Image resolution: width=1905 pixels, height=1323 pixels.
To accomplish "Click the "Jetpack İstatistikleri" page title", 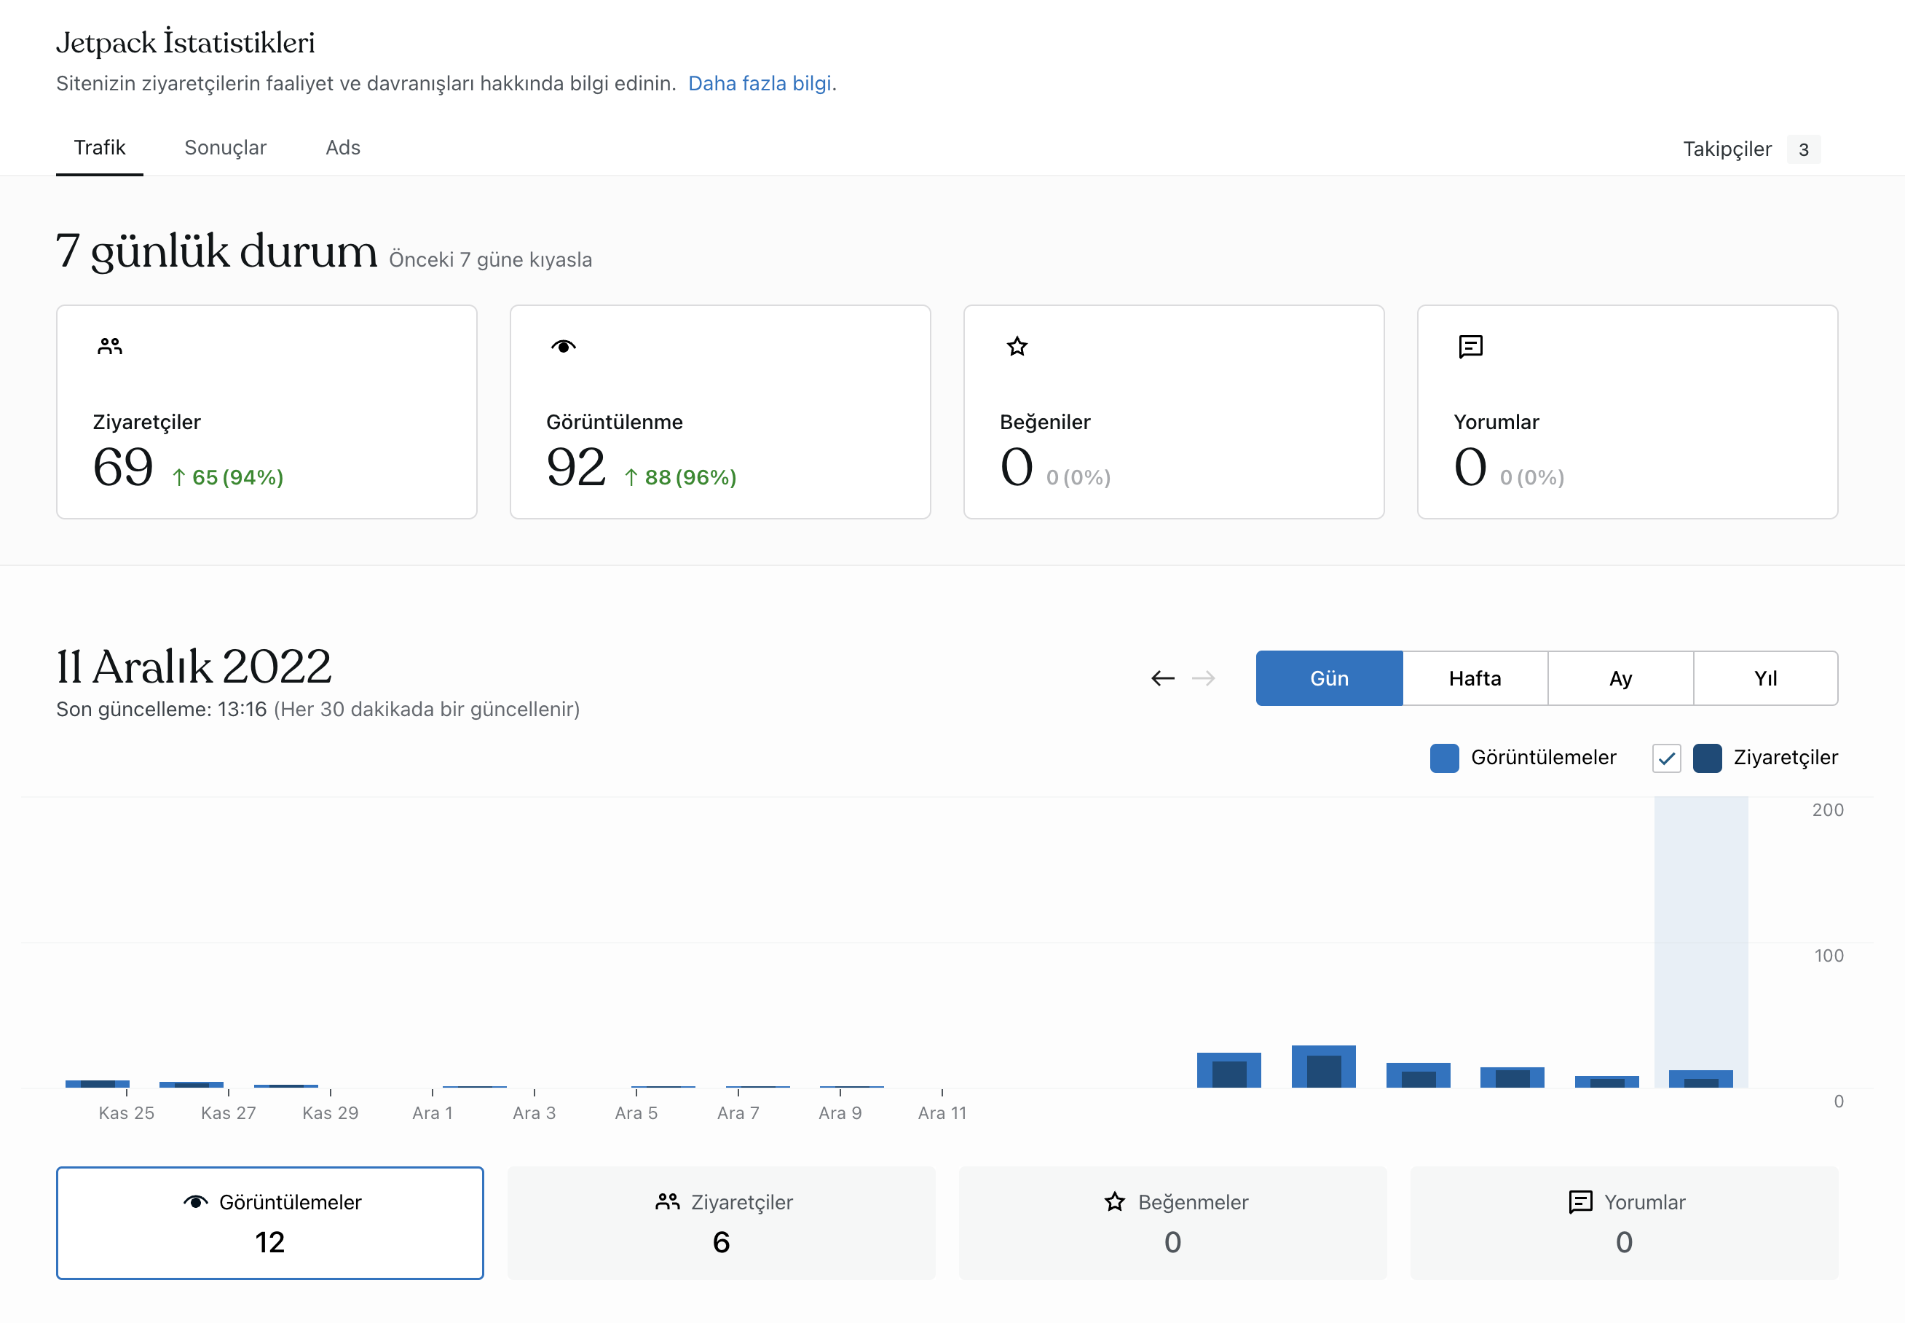I will 186,42.
